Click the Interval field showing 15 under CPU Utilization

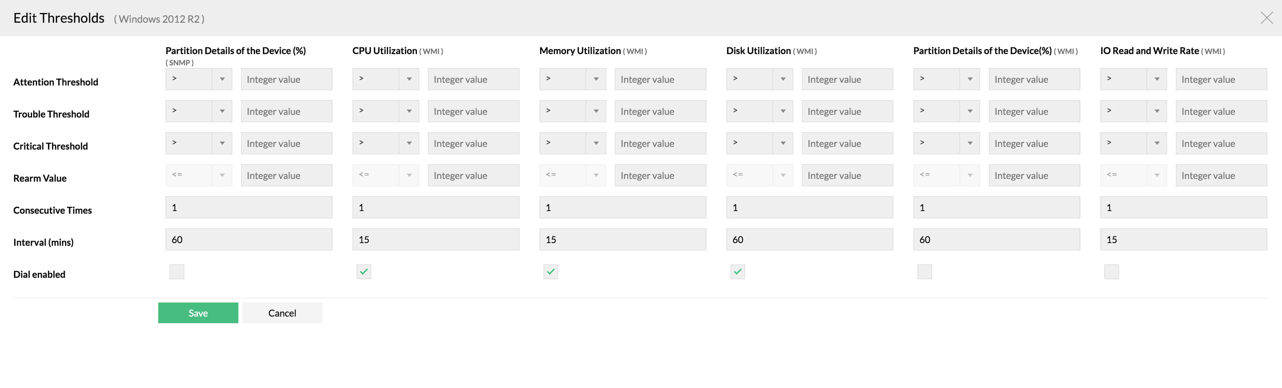click(435, 239)
